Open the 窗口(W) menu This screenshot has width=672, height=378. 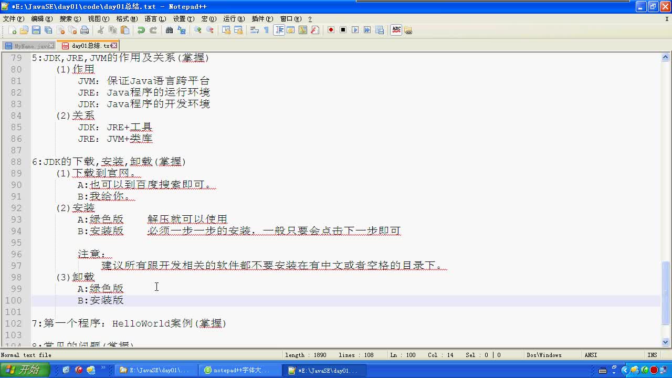[290, 19]
